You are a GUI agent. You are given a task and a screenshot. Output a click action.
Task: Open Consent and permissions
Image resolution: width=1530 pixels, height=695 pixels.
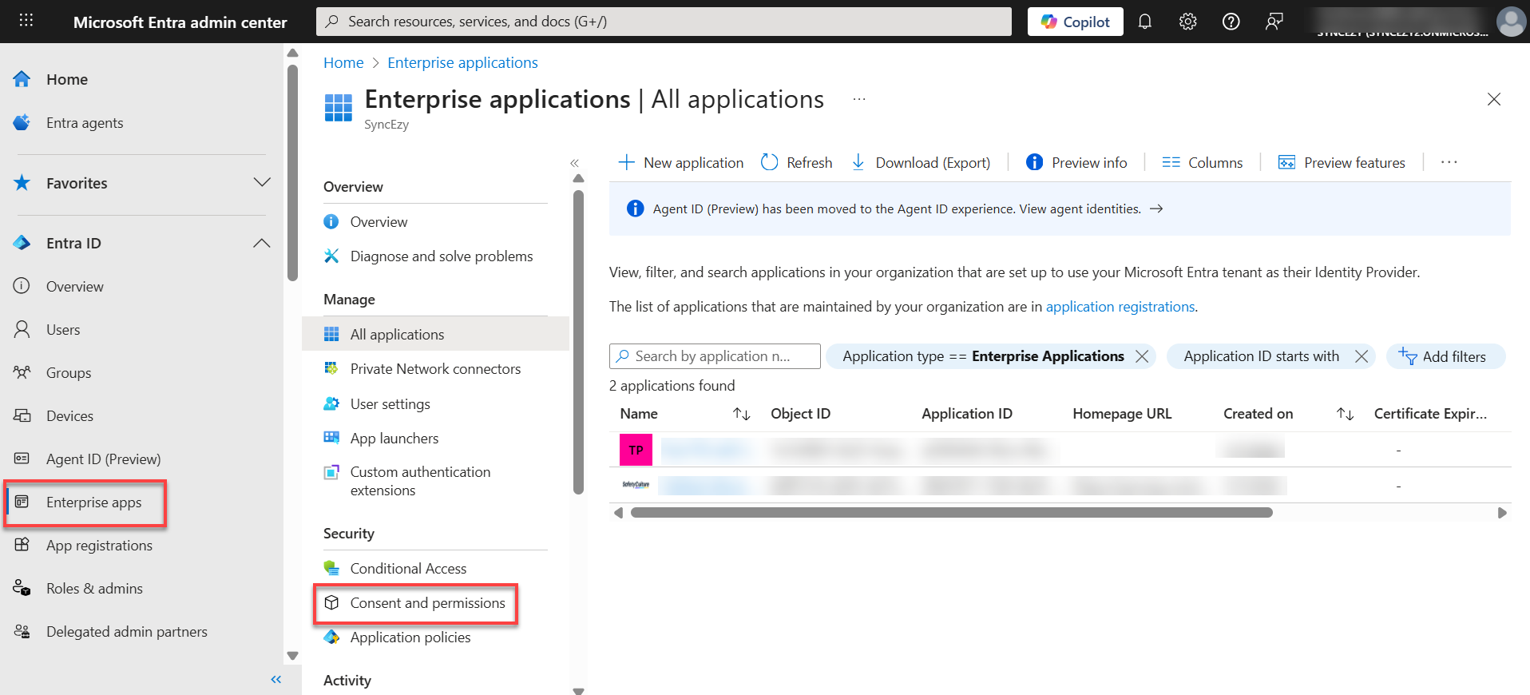point(427,603)
